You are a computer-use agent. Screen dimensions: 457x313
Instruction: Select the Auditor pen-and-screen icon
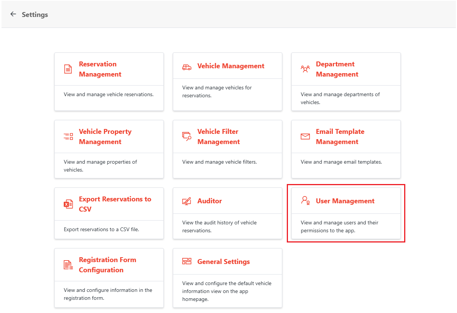[x=186, y=201]
